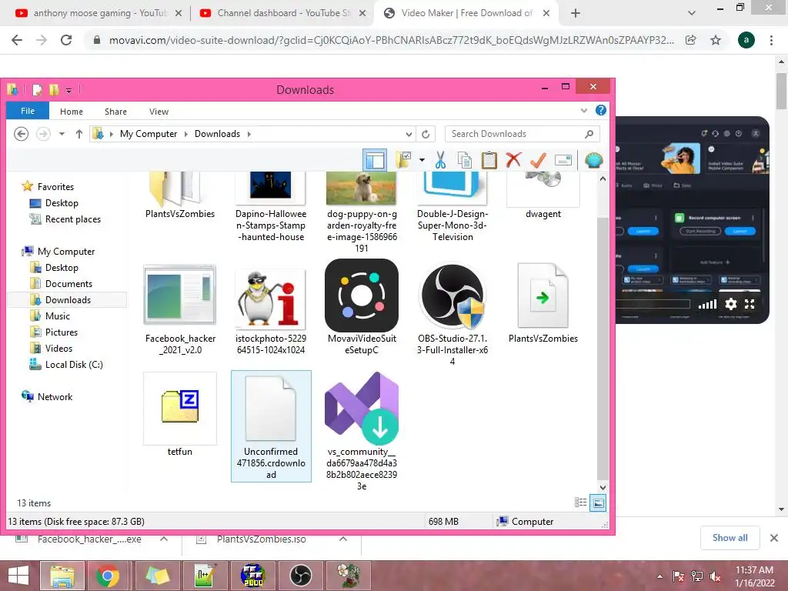
Task: Select the PlantsVsZombies folder
Action: 180,196
